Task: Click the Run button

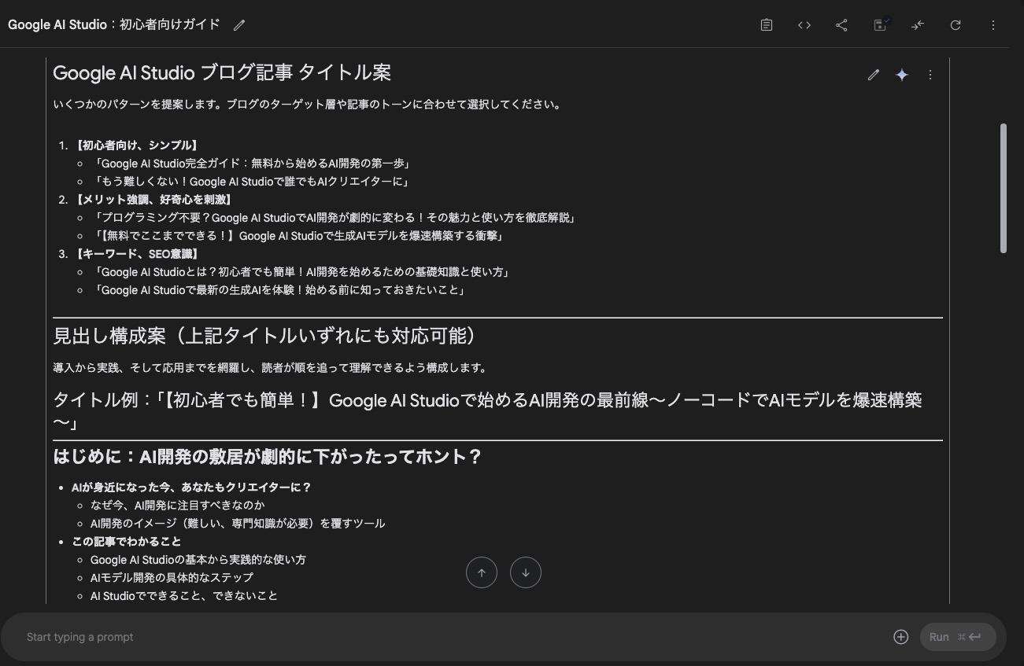Action: tap(958, 637)
